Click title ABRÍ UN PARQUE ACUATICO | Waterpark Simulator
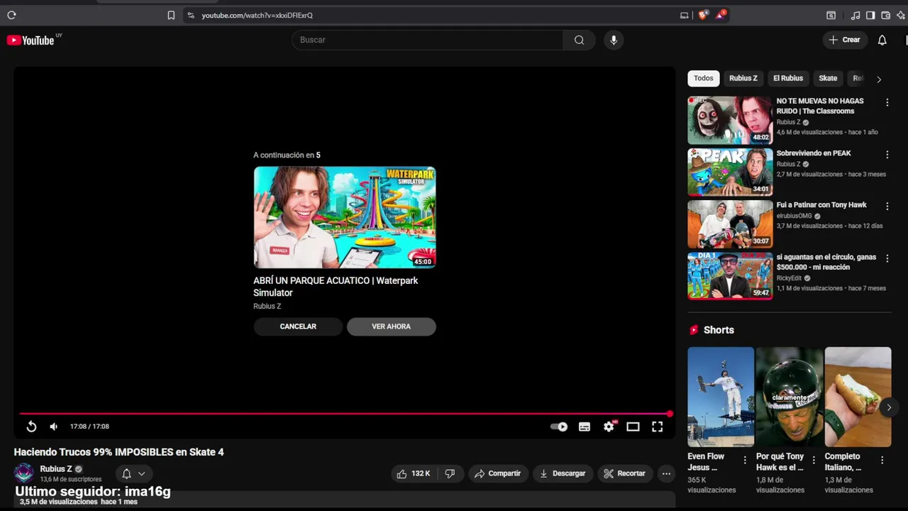The height and width of the screenshot is (511, 908). pyautogui.click(x=336, y=287)
